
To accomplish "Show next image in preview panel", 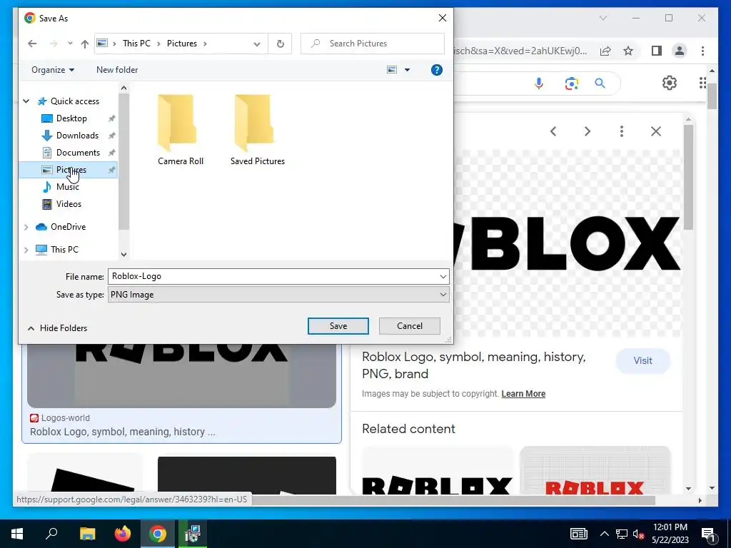I will [x=588, y=131].
